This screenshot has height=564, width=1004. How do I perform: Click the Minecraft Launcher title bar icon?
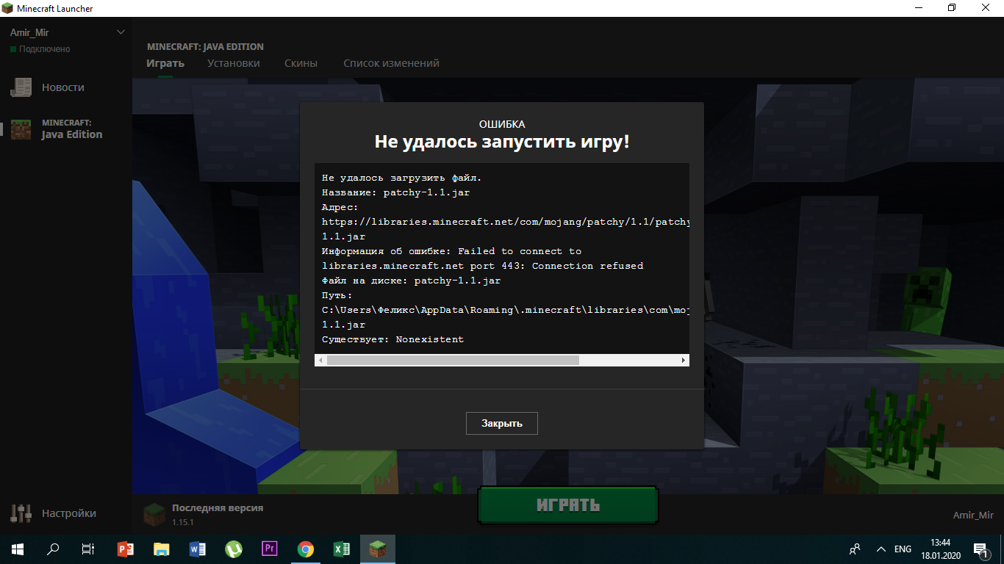(8, 8)
